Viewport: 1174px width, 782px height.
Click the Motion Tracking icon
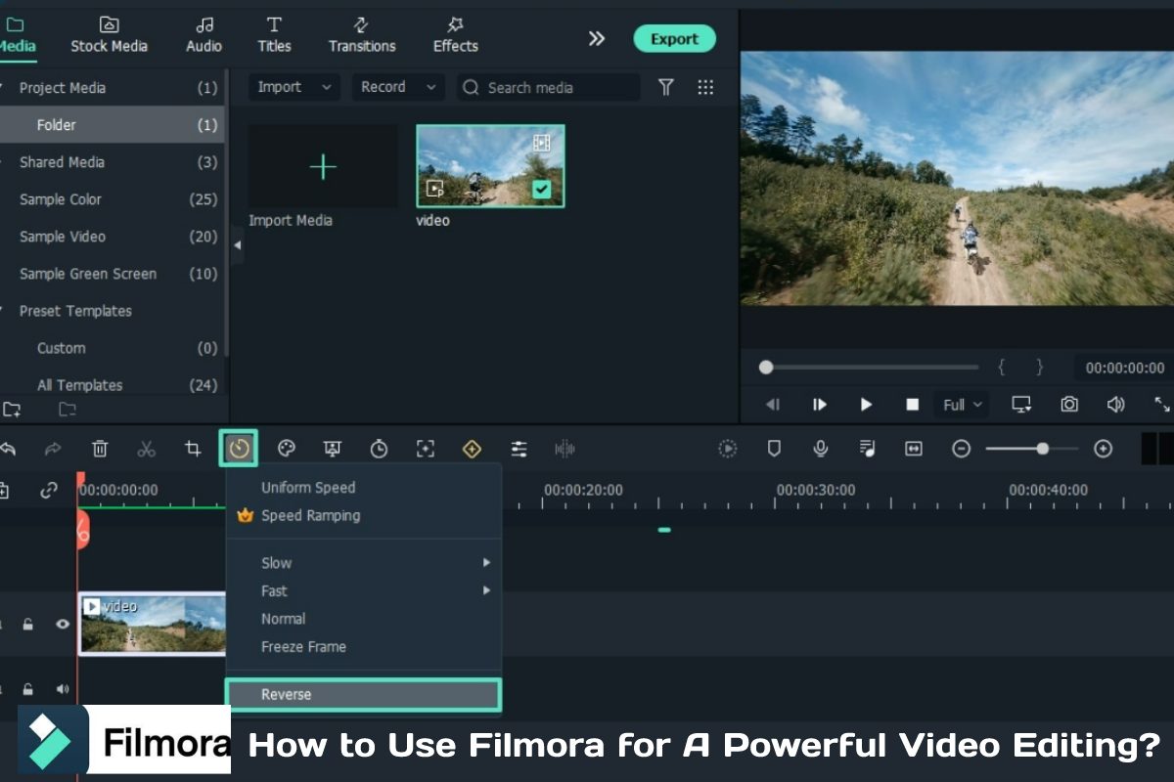click(426, 449)
